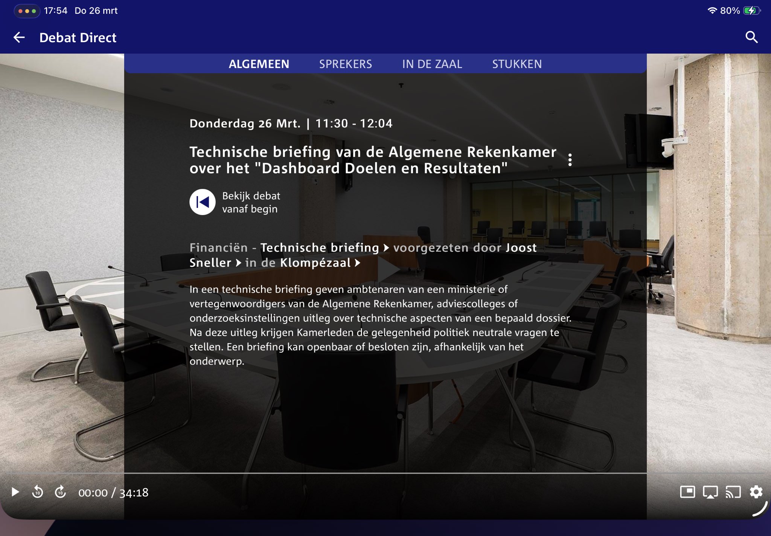The height and width of the screenshot is (536, 771).
Task: Skip forward 10 seconds
Action: (x=60, y=492)
